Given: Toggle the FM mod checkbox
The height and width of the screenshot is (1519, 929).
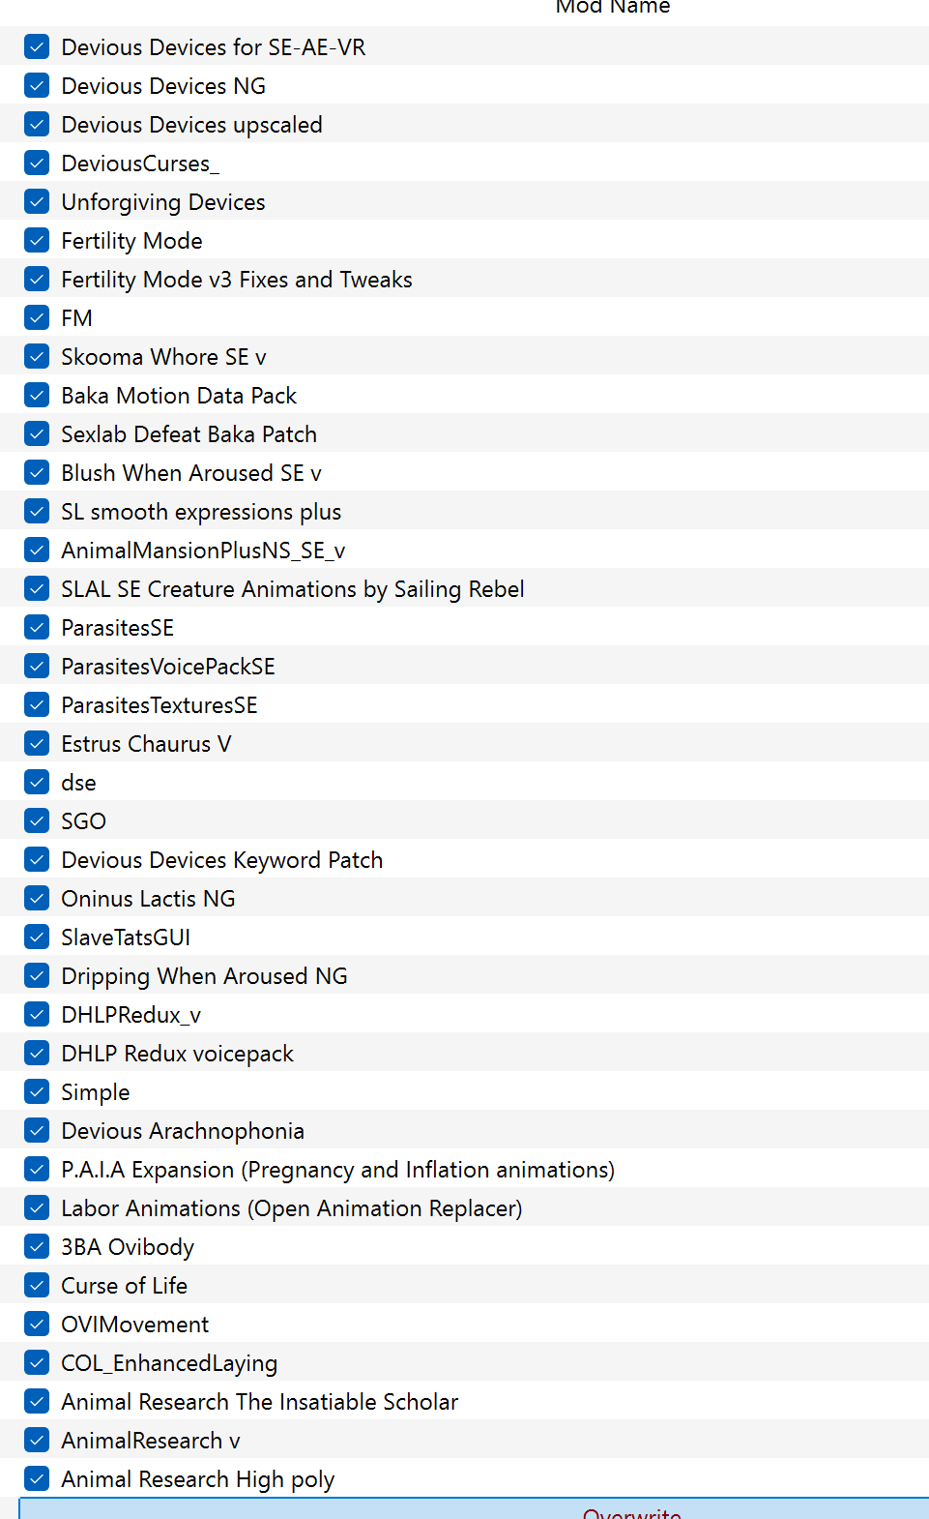Looking at the screenshot, I should [37, 317].
